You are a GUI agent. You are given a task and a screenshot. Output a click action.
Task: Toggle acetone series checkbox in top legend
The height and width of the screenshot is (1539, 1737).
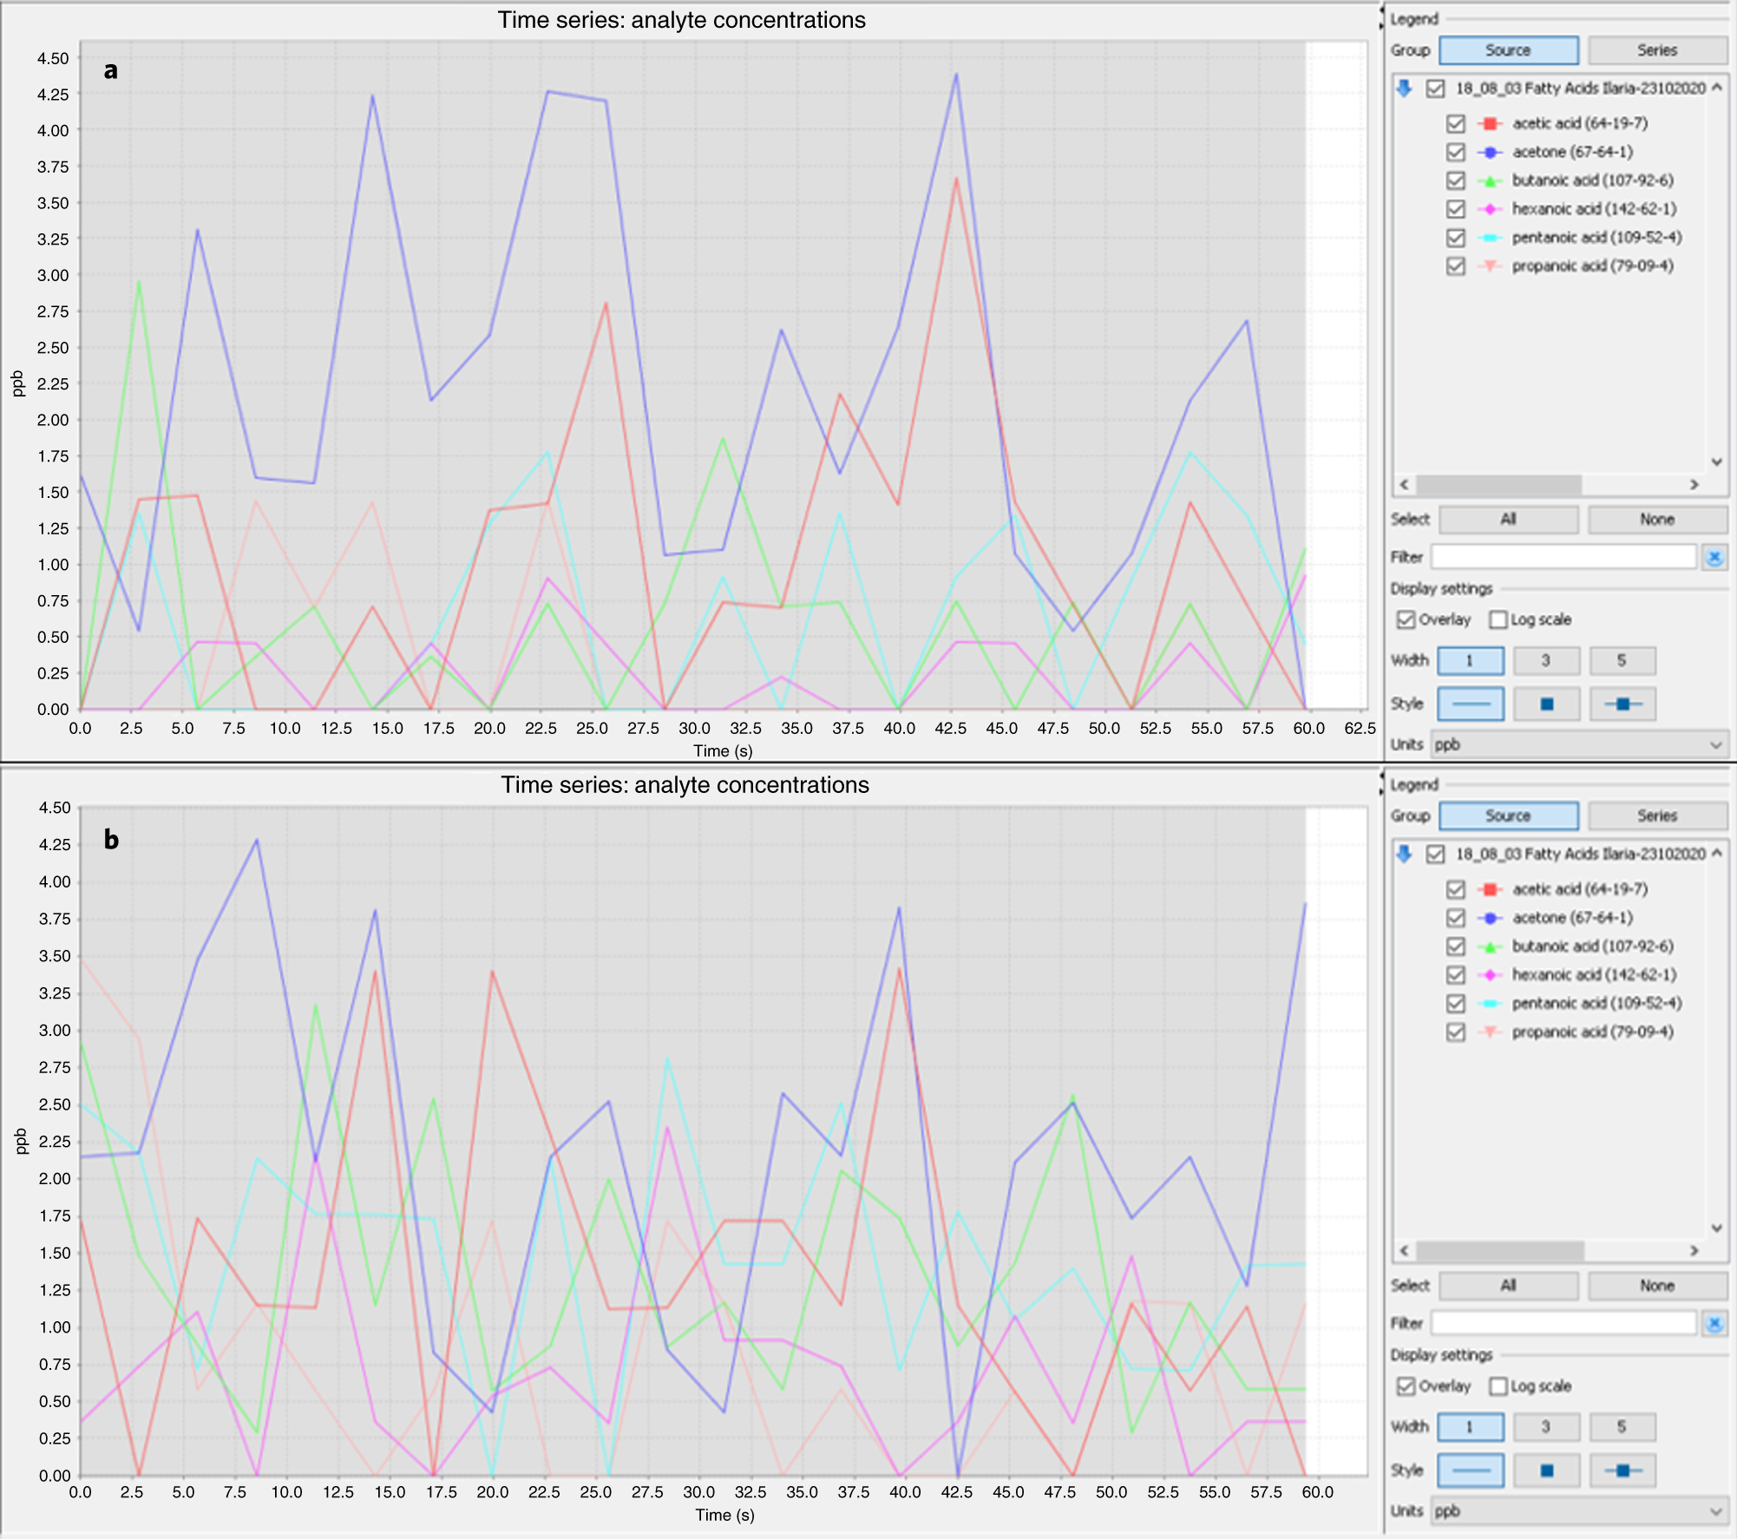(x=1456, y=152)
